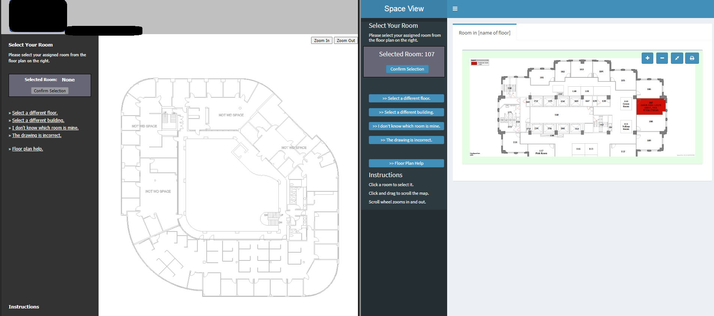Select room 116 on the floor plan

(578, 149)
